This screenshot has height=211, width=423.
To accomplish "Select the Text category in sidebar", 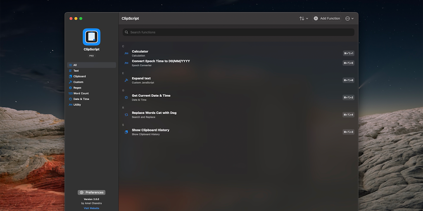I will (x=91, y=71).
